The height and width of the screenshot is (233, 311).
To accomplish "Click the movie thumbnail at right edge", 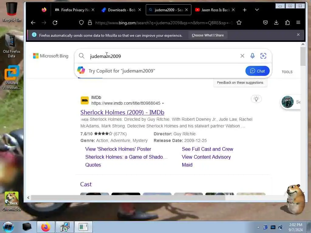I will (x=288, y=102).
